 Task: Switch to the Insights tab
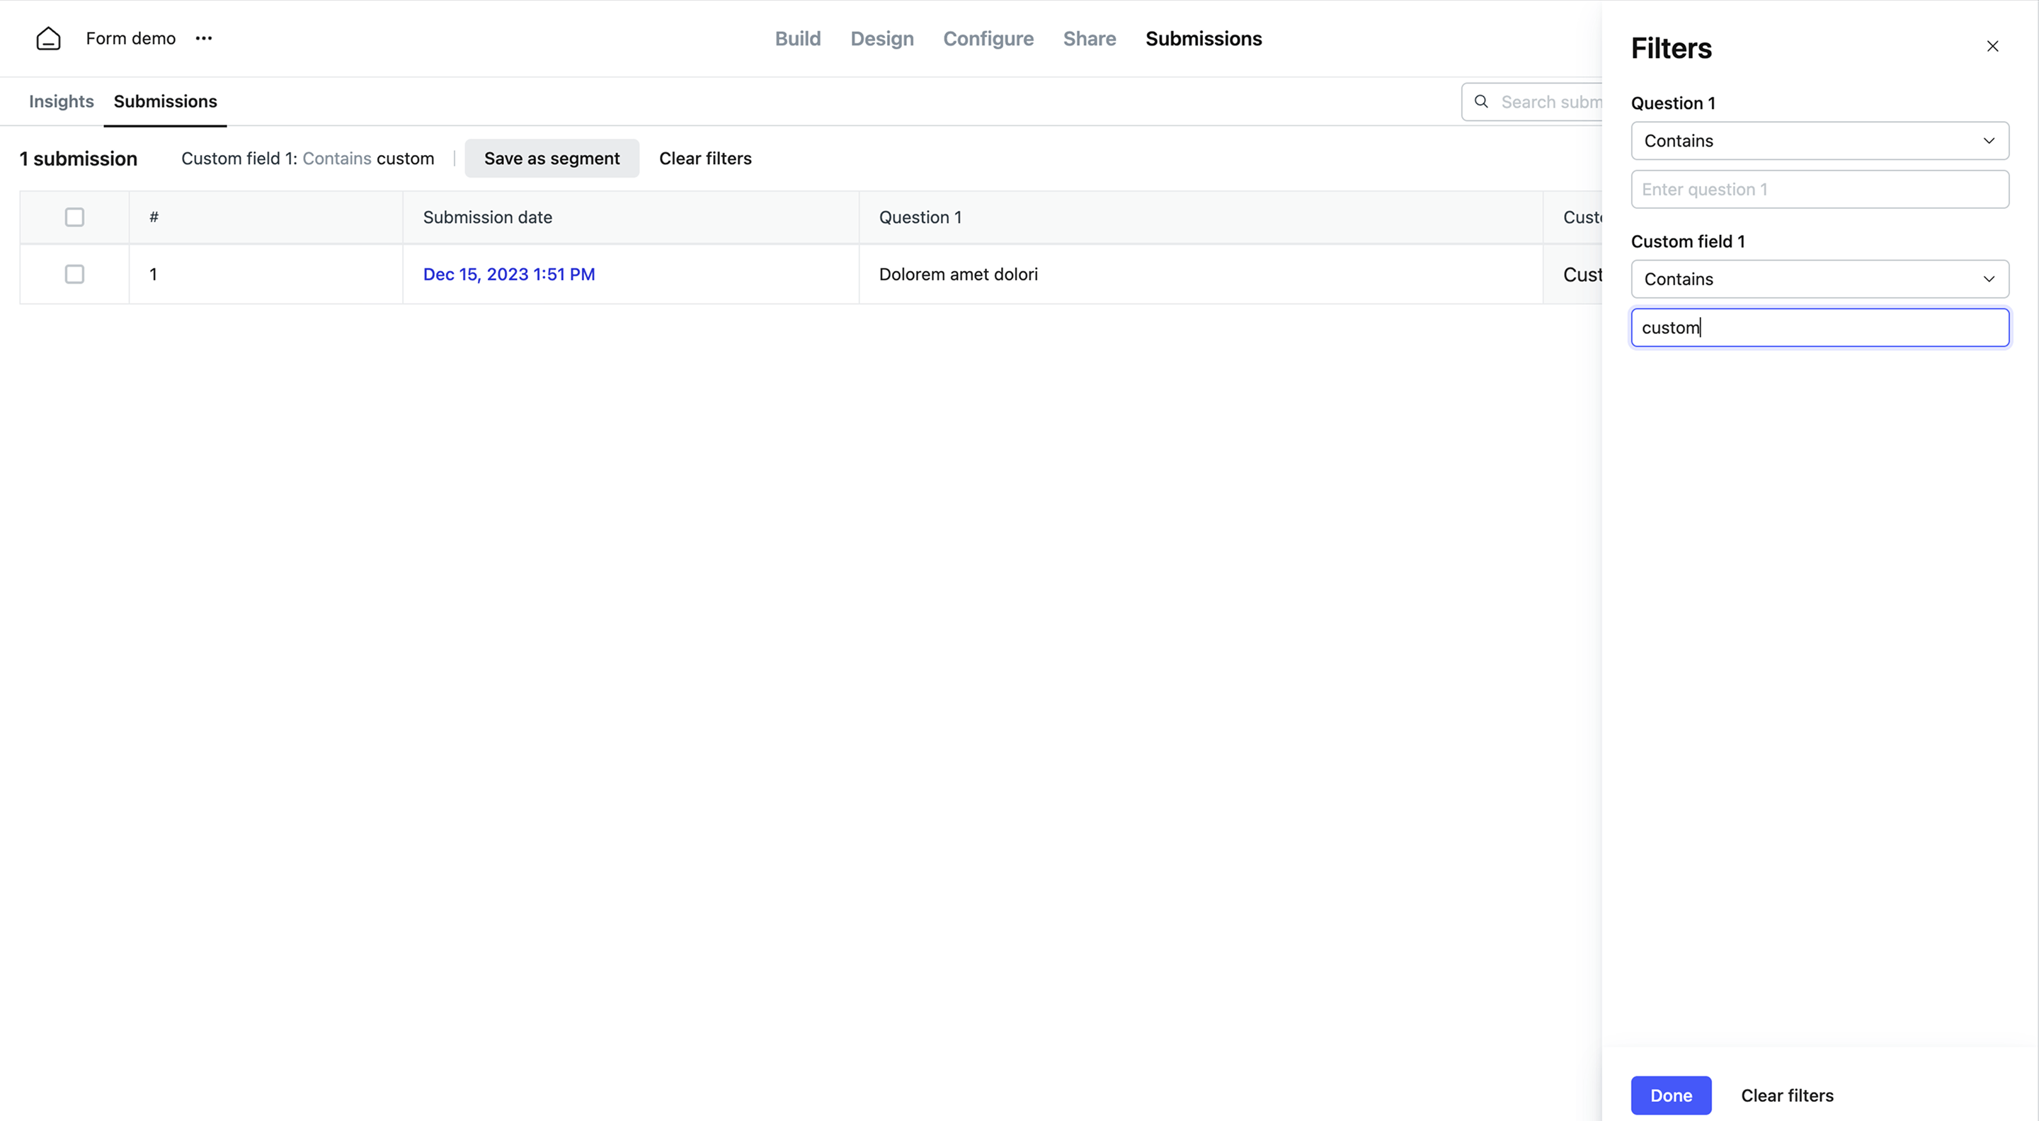point(61,101)
